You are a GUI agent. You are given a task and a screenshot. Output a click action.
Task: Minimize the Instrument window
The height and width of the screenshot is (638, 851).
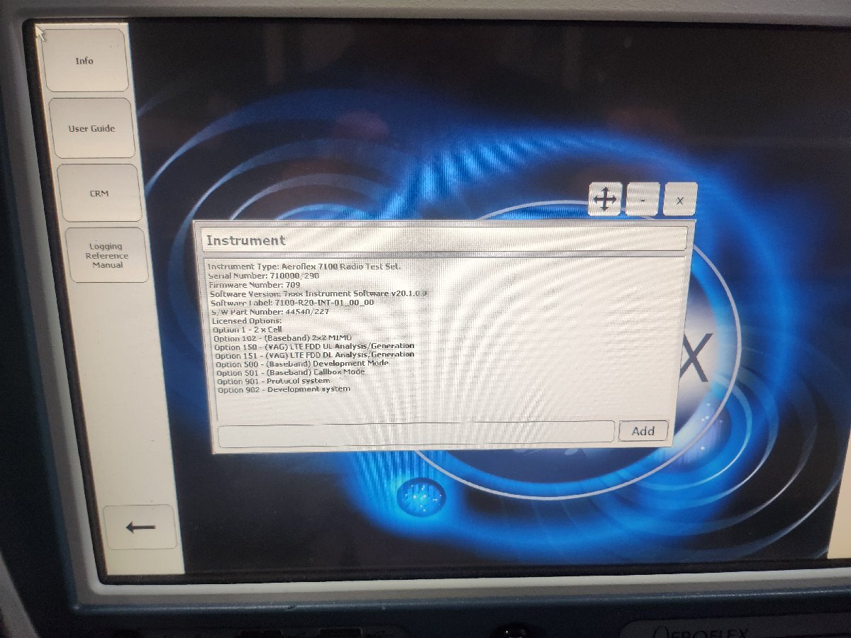[642, 199]
